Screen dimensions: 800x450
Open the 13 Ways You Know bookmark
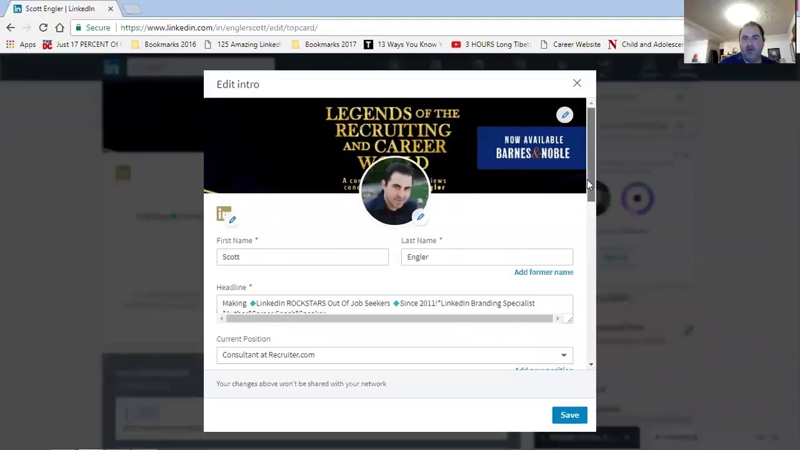[x=403, y=44]
